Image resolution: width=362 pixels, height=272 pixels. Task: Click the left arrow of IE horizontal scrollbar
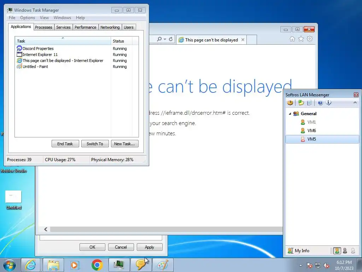coord(46,229)
